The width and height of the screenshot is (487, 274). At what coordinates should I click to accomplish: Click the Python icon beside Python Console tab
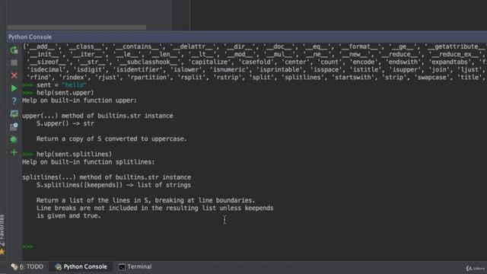tap(58, 266)
